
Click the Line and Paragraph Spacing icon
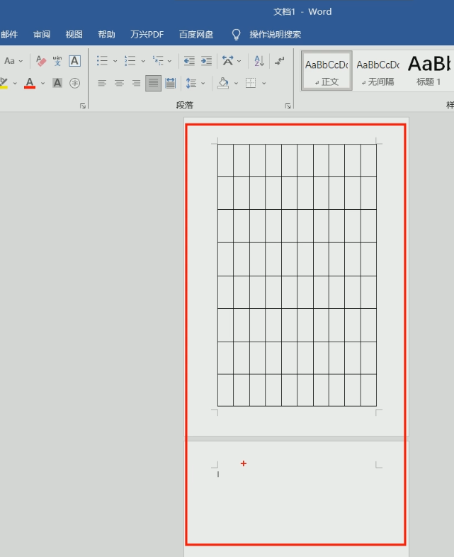(191, 83)
